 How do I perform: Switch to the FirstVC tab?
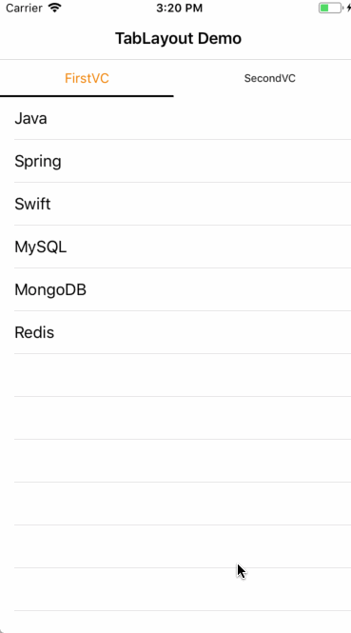(x=87, y=78)
